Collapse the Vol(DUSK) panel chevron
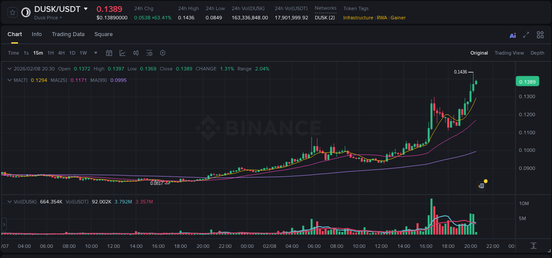Screen dimensions: 552x258 click(10, 201)
